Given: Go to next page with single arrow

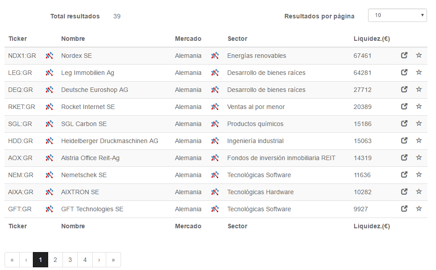Looking at the screenshot, I should pos(99,260).
